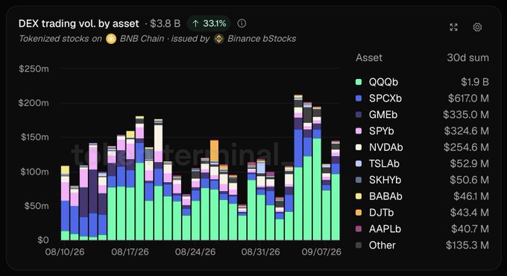Select the TSLAb legend label
Image resolution: width=507 pixels, height=276 pixels.
(x=384, y=163)
